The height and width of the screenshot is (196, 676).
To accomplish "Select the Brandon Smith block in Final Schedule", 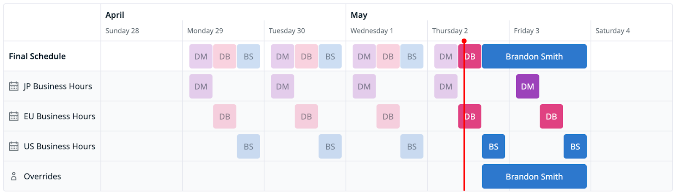I will pos(534,56).
